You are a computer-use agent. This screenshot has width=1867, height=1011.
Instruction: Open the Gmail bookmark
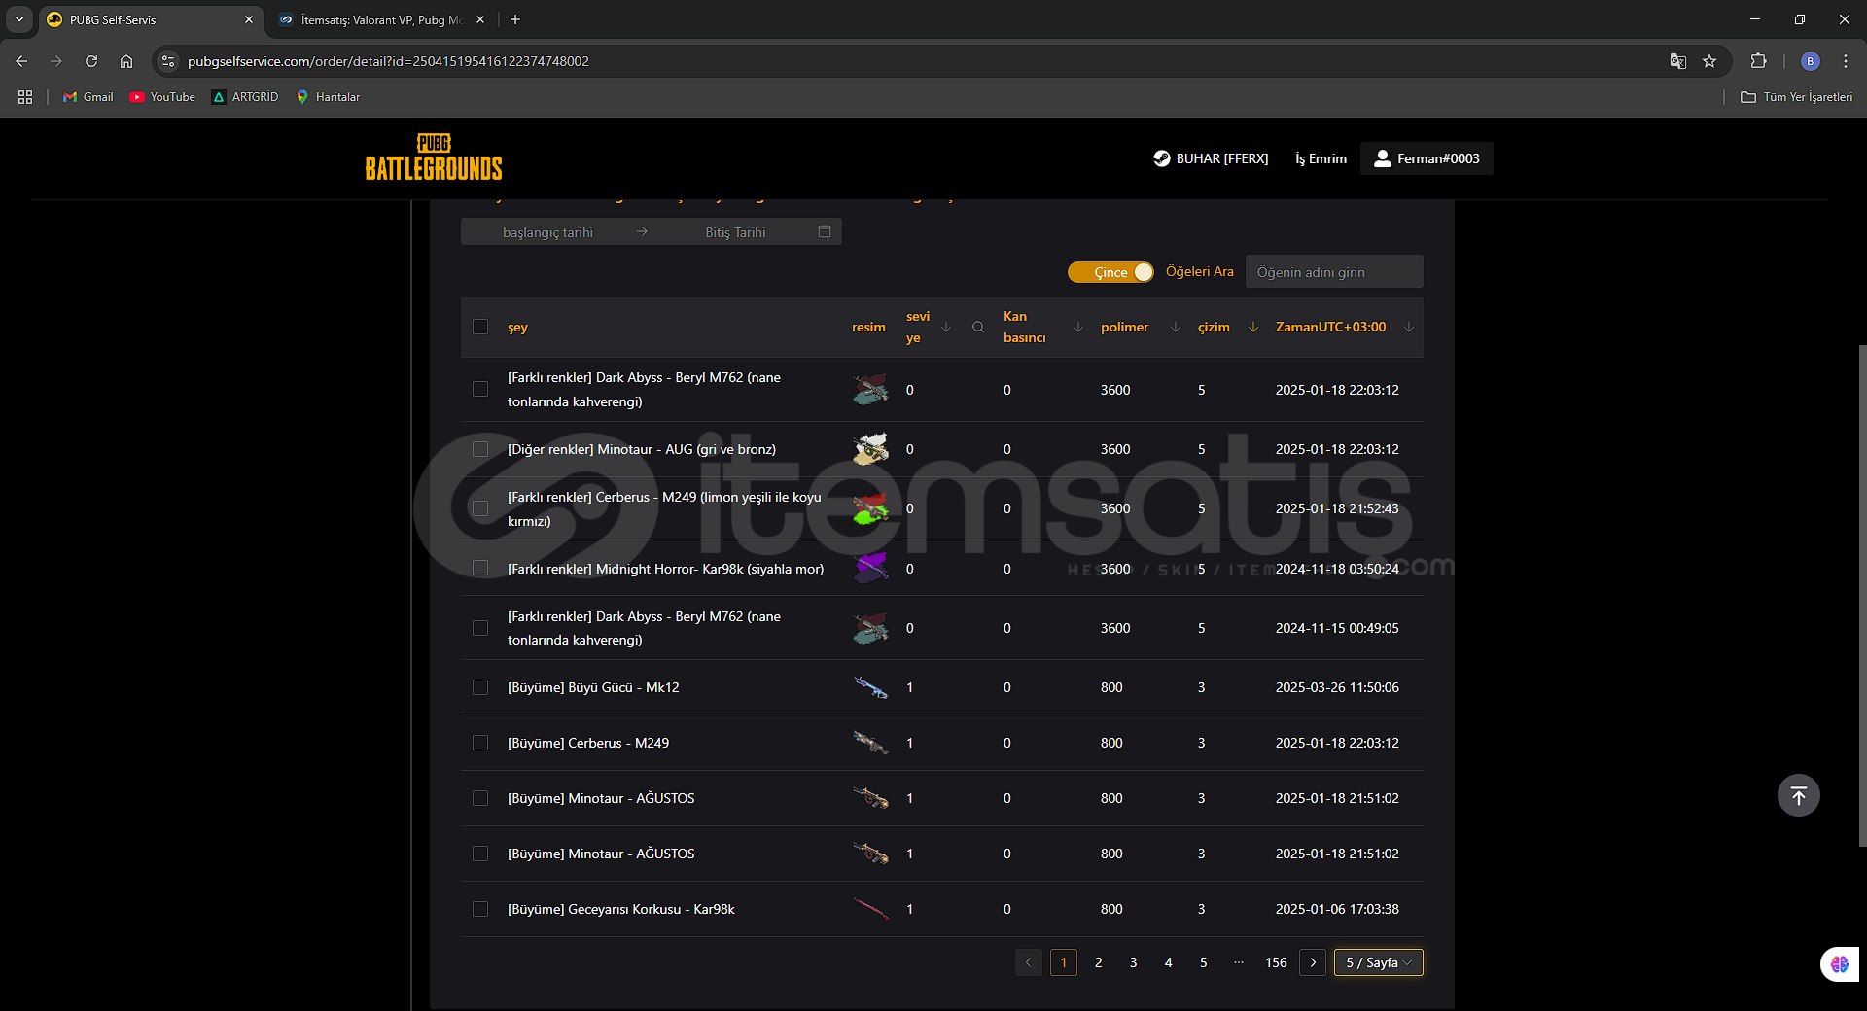[88, 97]
